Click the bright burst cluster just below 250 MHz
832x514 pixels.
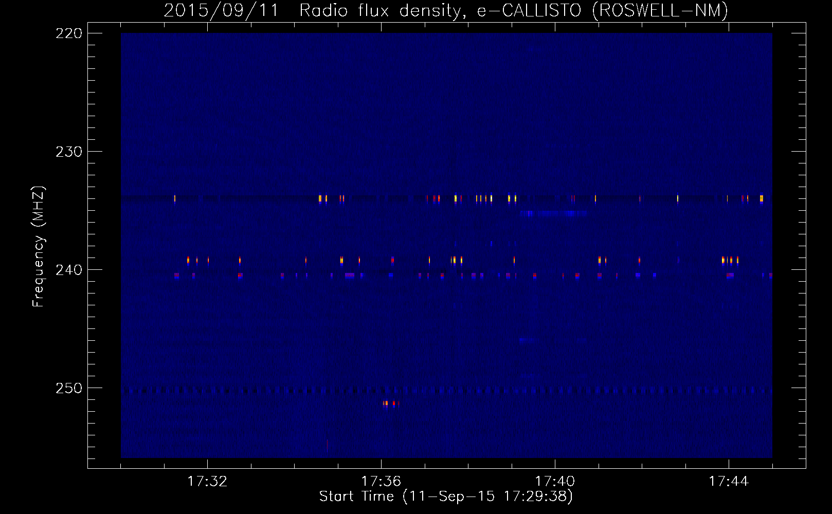(390, 403)
